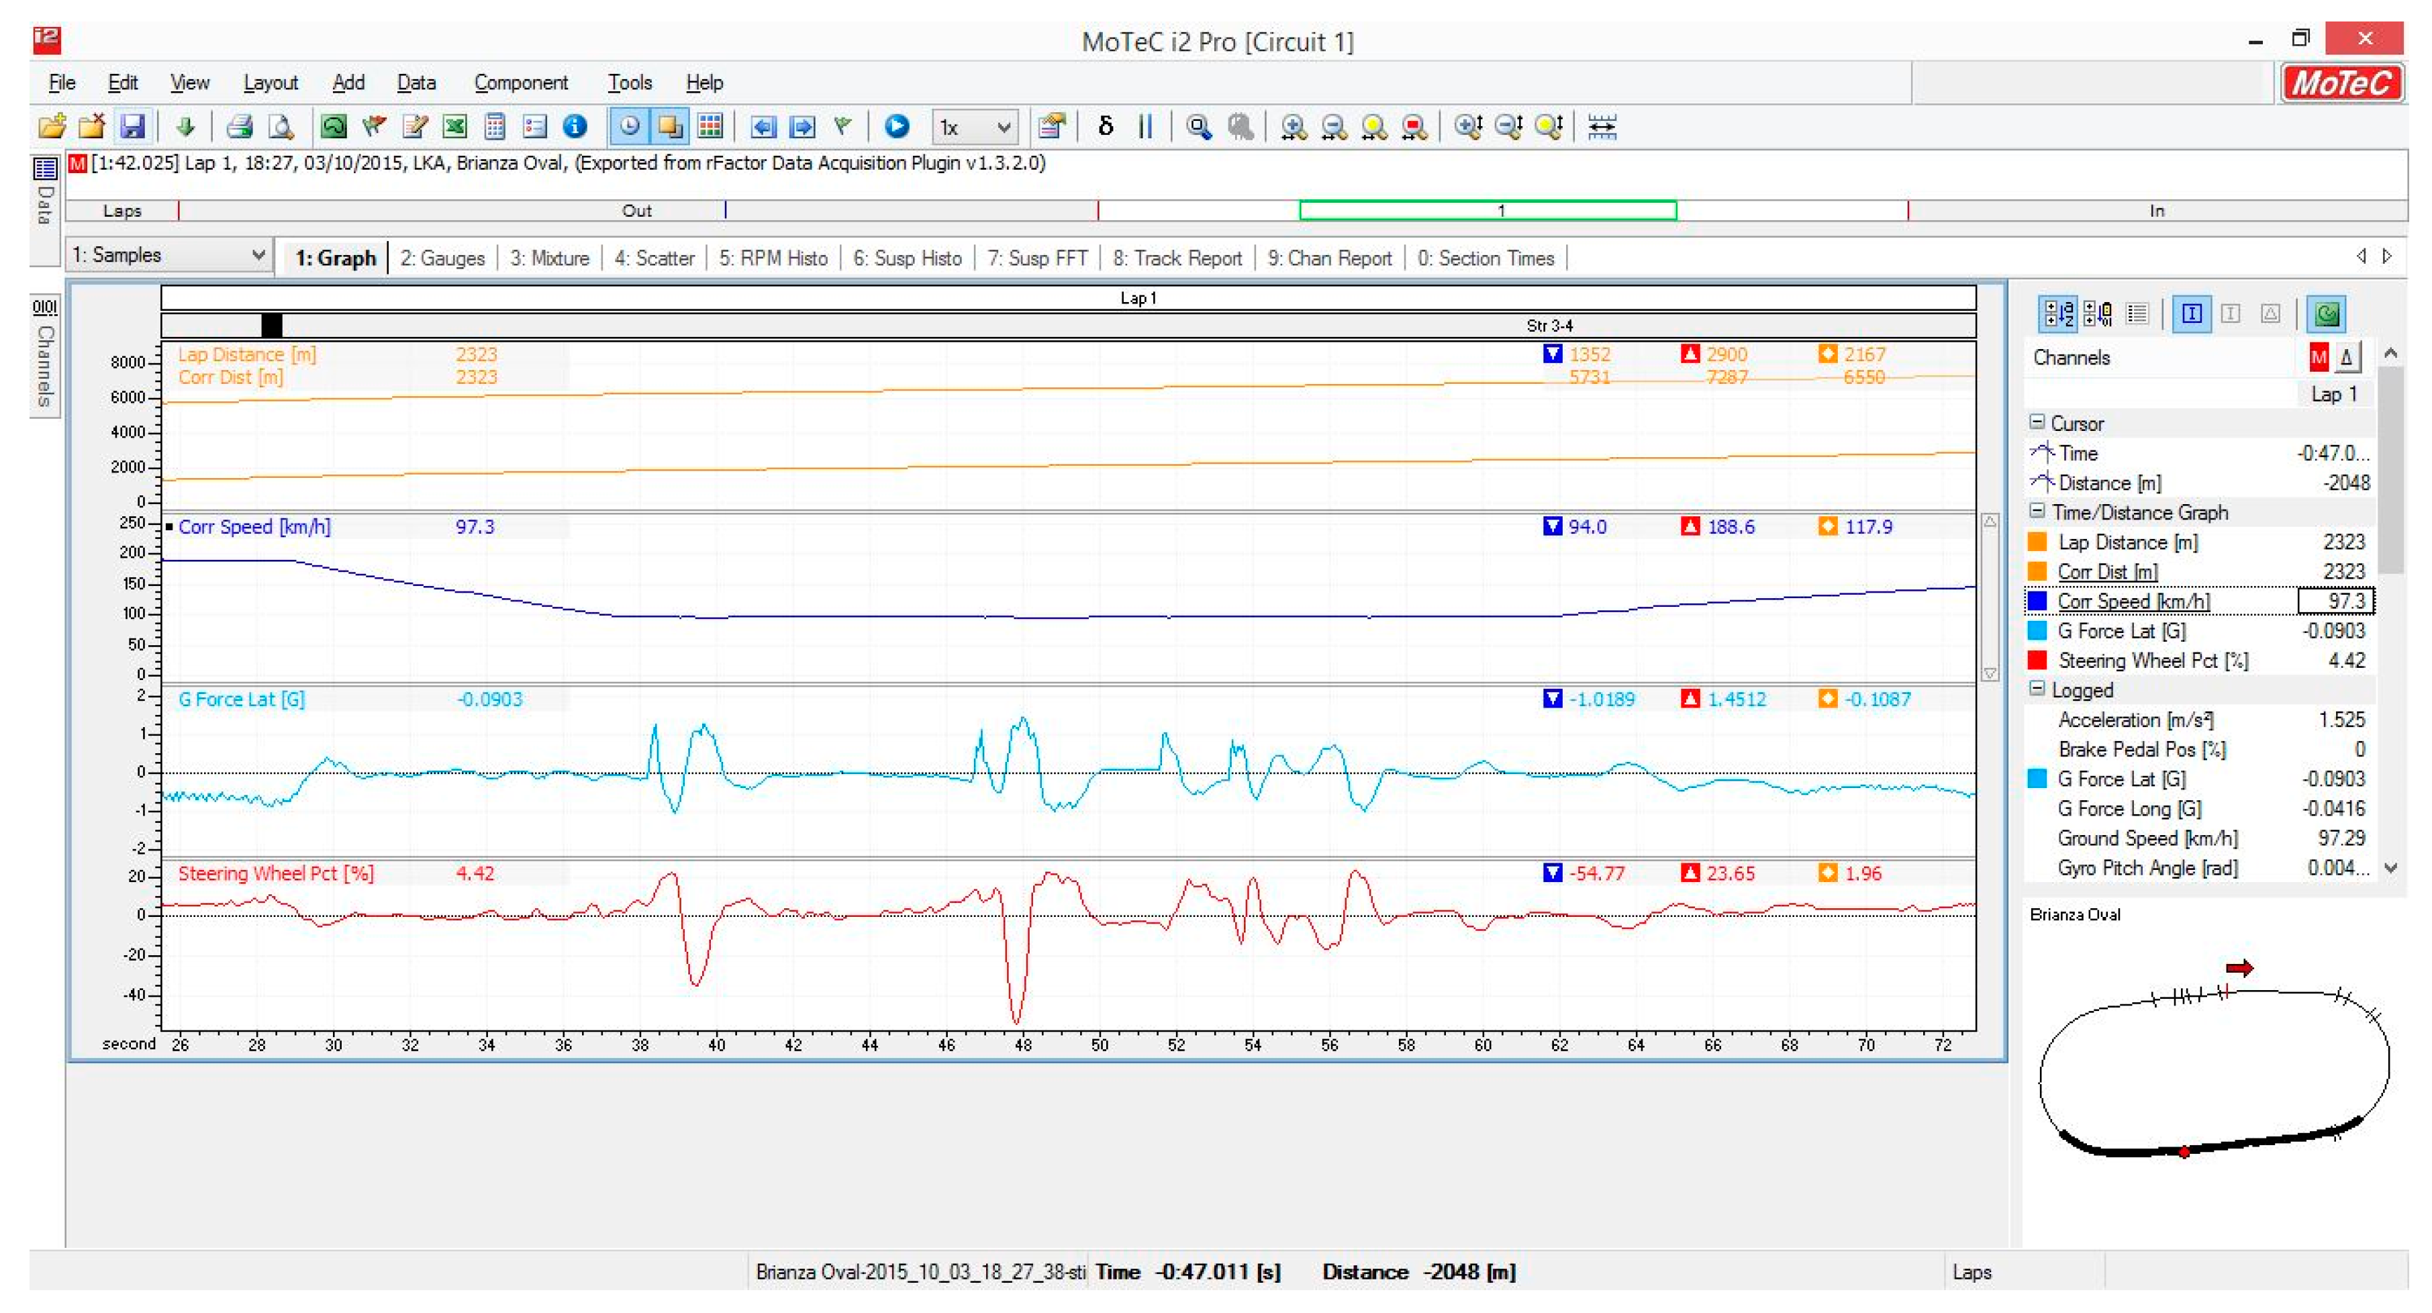The image size is (2432, 1313).
Task: Open the playback speed 1x dropdown
Action: click(x=975, y=126)
